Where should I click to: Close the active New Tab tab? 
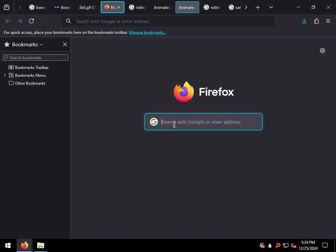119,7
